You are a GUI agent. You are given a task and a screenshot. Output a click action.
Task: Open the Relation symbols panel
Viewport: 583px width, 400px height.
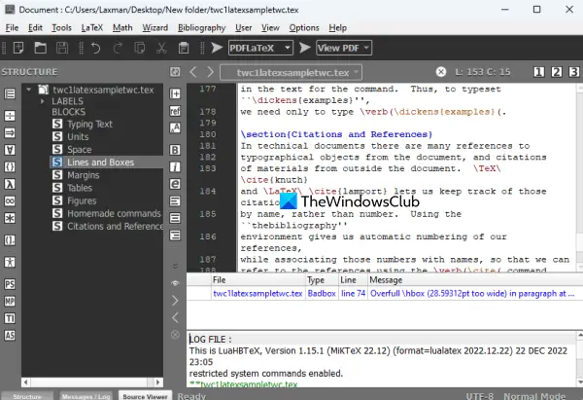point(10,116)
